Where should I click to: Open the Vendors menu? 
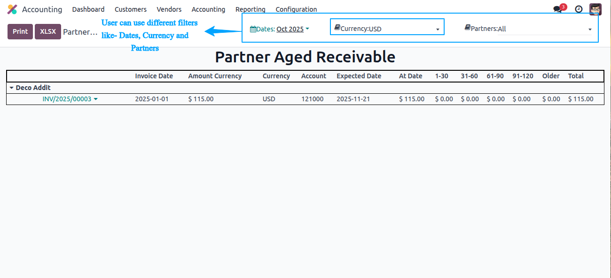point(169,9)
